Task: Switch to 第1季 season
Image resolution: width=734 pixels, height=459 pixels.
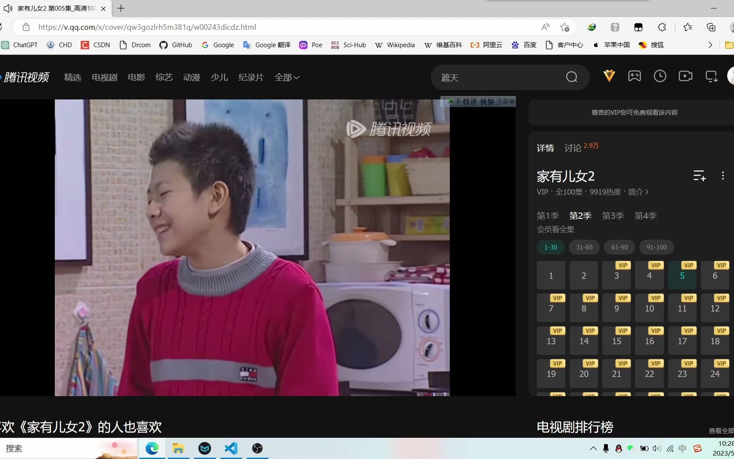Action: click(548, 215)
